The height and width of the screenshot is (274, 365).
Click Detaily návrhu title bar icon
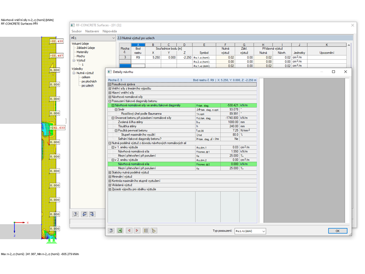point(109,72)
